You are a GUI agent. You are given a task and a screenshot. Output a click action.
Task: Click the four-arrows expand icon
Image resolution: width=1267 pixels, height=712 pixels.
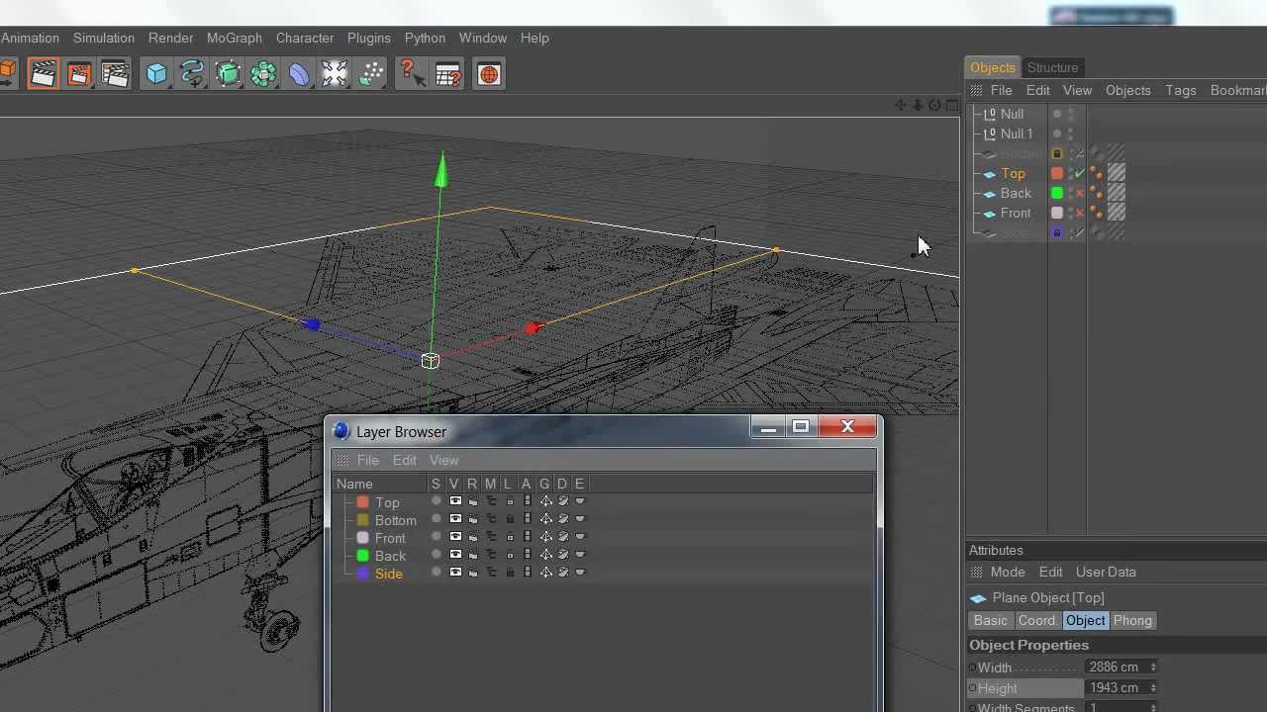click(x=335, y=74)
